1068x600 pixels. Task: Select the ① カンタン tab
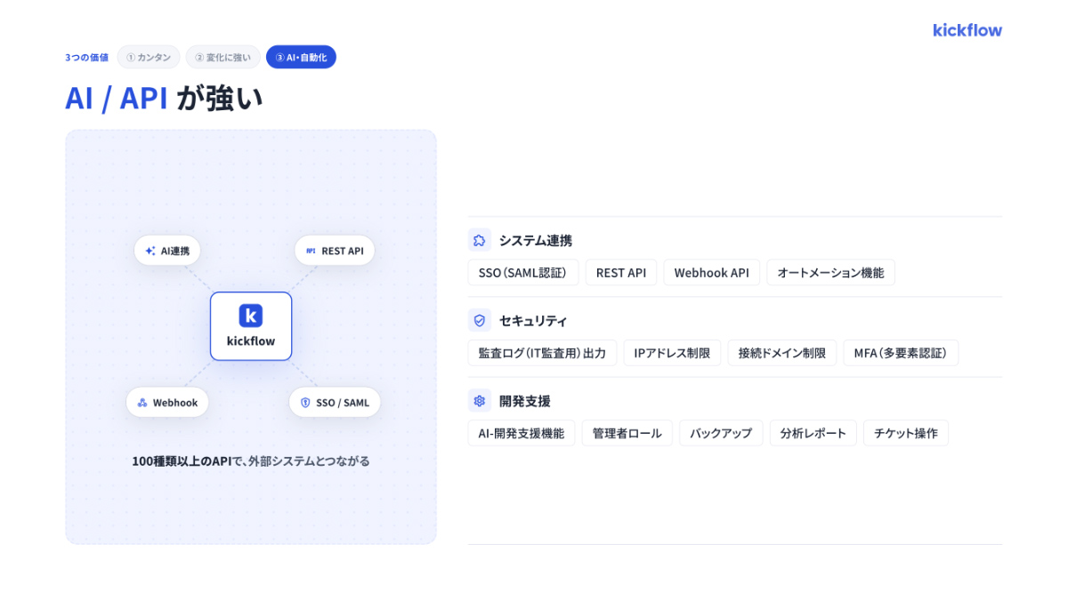click(149, 57)
